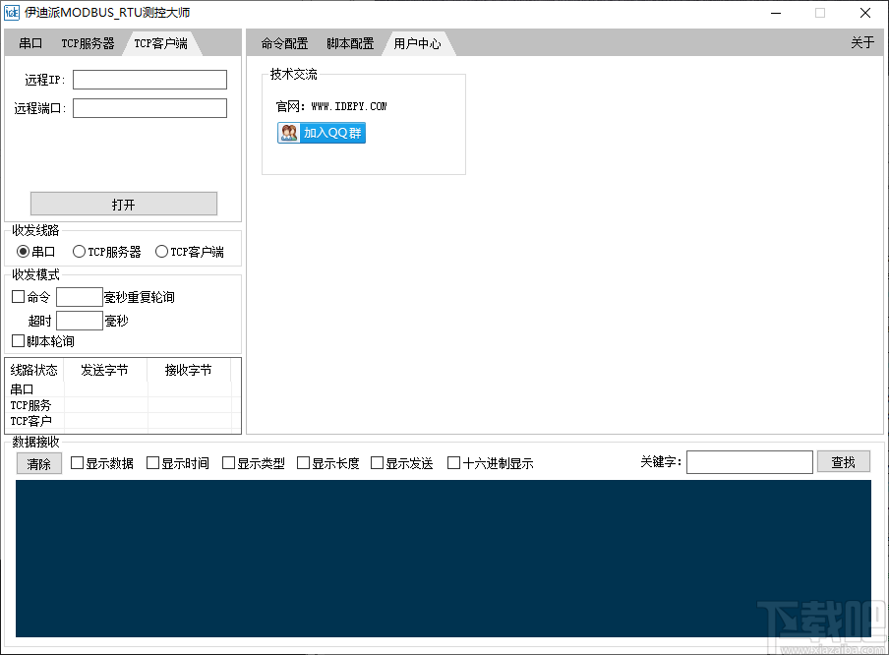
Task: Enable 十六进制显示 hex display option
Action: [x=453, y=461]
